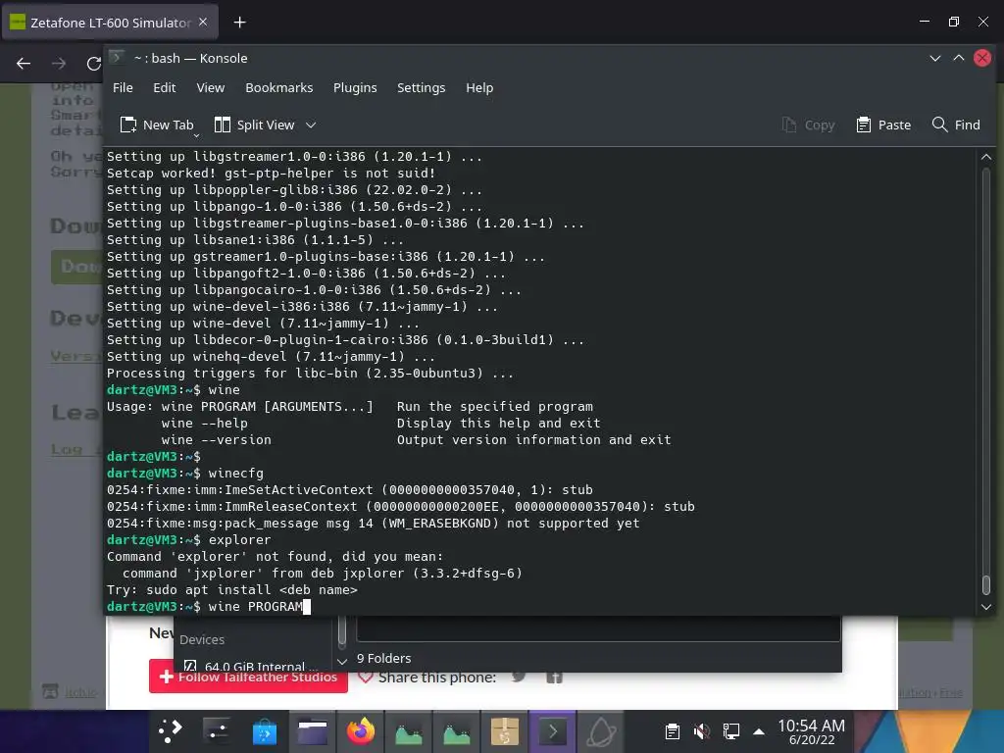Click "Command 'explorer' not found" line
1004x753 pixels.
[x=275, y=557]
